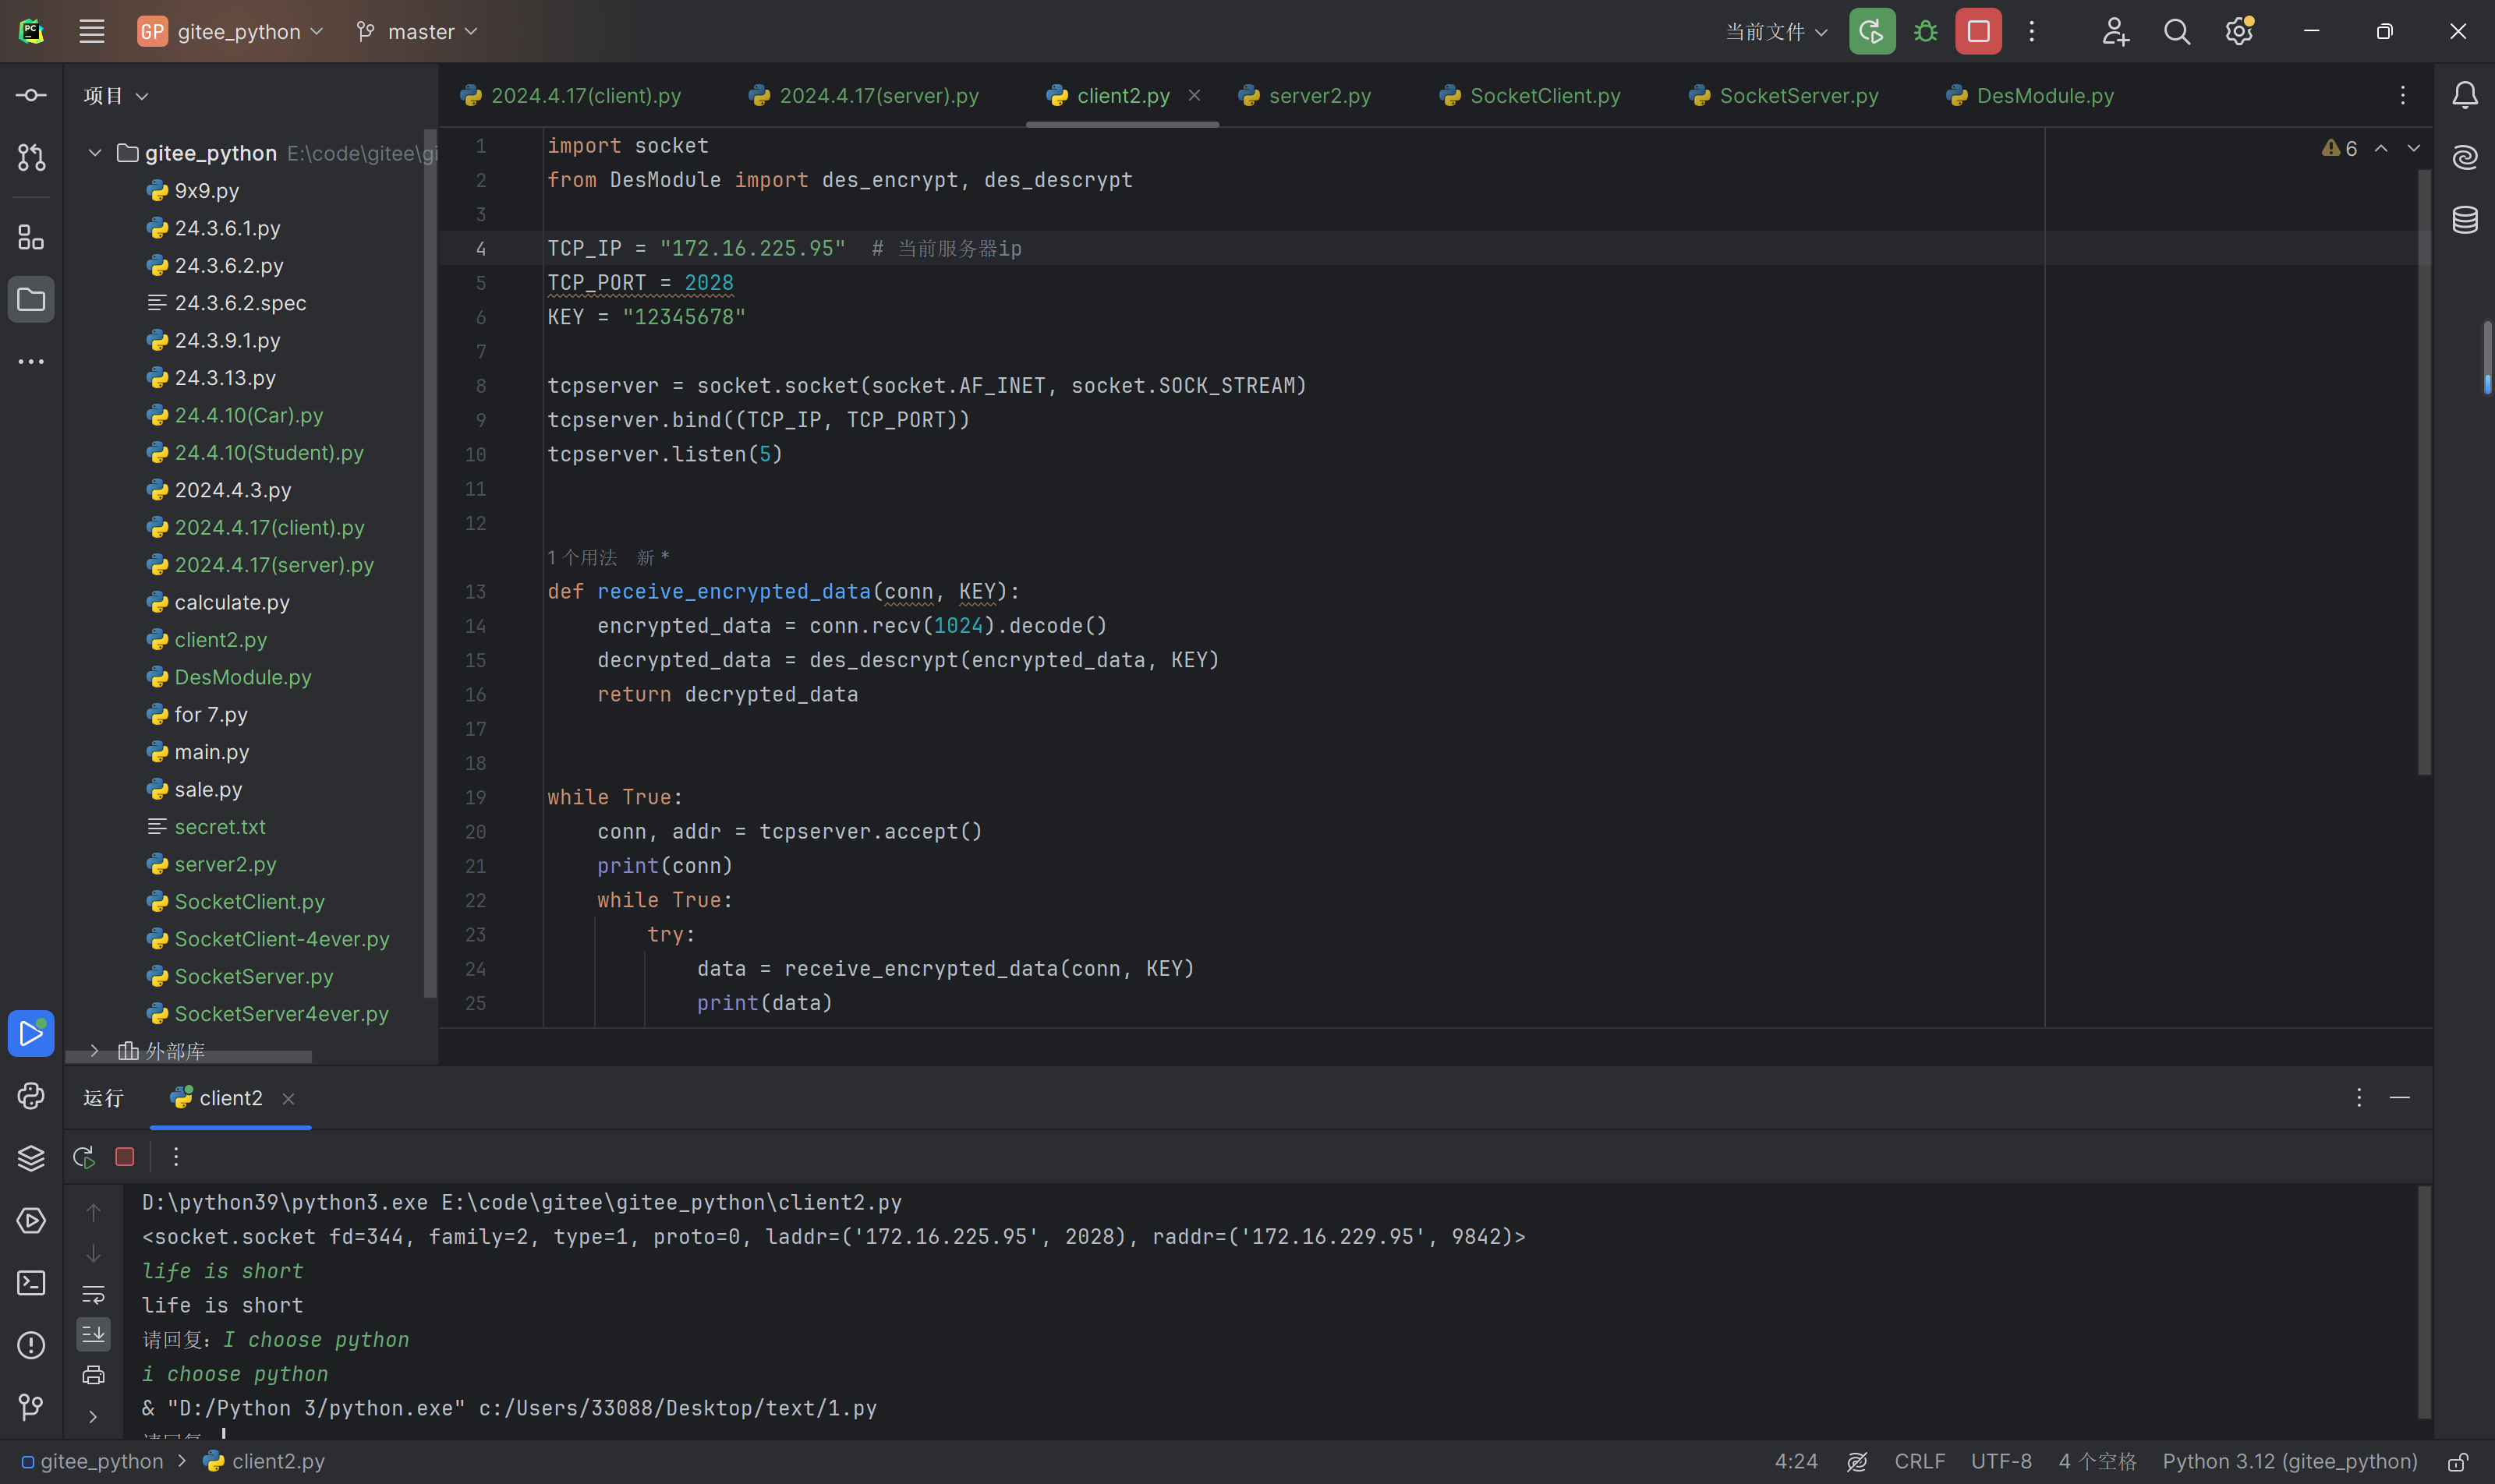2495x1484 pixels.
Task: Open the 当前文件 run configuration dropdown
Action: pos(1775,32)
